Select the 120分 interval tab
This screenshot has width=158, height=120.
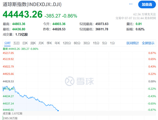[67, 43]
